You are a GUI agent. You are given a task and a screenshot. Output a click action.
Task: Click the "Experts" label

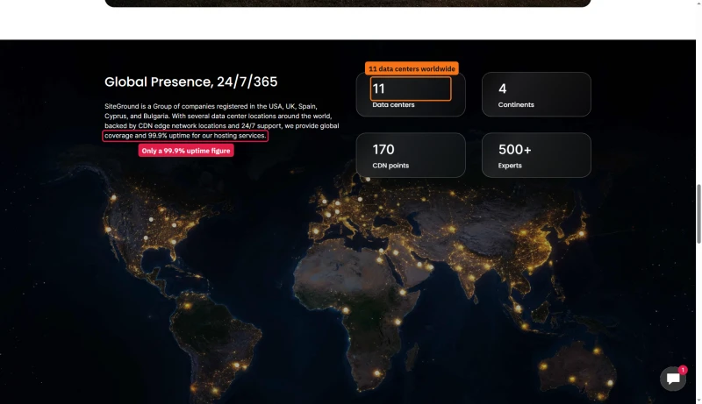pyautogui.click(x=510, y=166)
